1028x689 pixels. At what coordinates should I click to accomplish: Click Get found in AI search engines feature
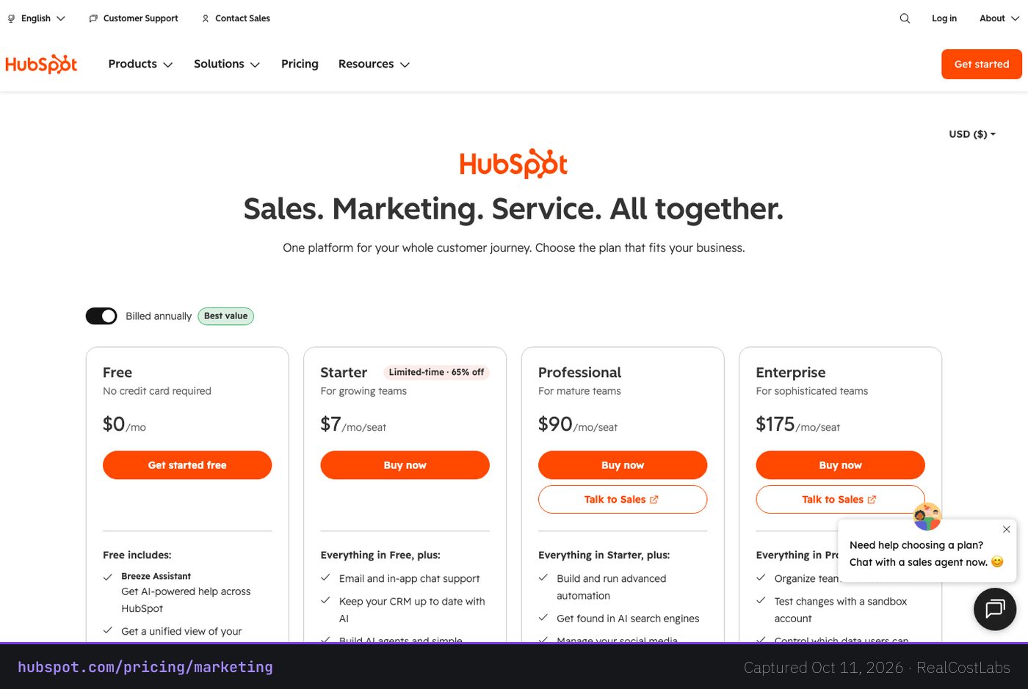point(628,619)
